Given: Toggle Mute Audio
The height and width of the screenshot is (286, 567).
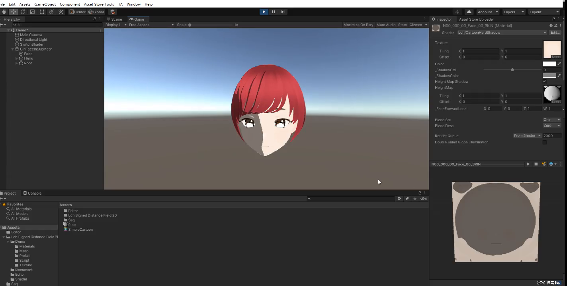Looking at the screenshot, I should (x=386, y=25).
